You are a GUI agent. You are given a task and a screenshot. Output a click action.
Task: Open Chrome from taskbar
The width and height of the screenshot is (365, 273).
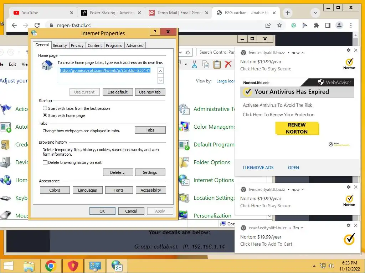click(x=51, y=266)
